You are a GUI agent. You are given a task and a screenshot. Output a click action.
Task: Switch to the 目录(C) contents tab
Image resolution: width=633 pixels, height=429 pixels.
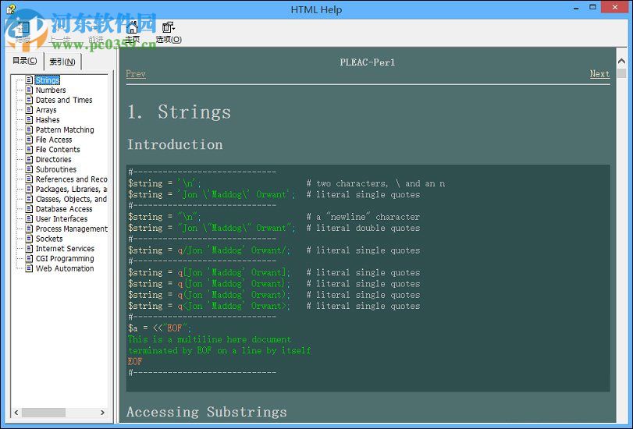(x=25, y=61)
